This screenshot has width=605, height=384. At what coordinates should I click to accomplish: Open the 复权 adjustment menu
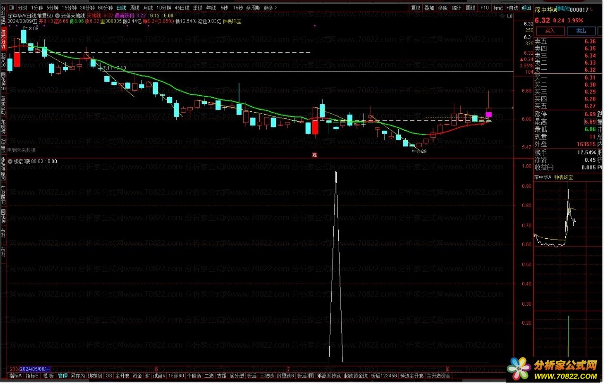[x=416, y=8]
